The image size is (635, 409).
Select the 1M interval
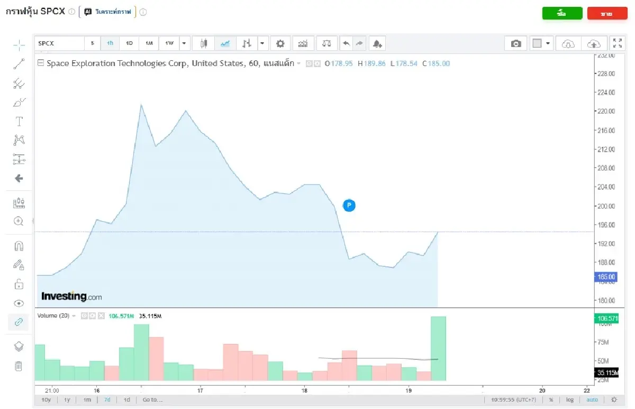click(149, 43)
